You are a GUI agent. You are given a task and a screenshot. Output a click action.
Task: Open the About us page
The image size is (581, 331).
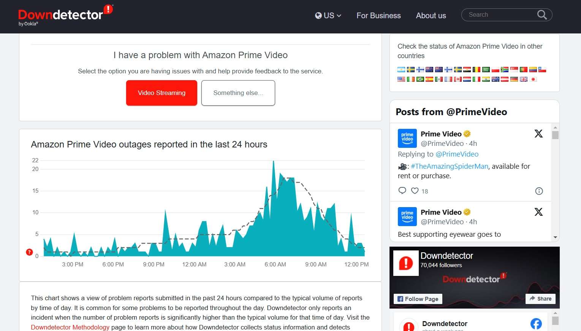pos(431,16)
